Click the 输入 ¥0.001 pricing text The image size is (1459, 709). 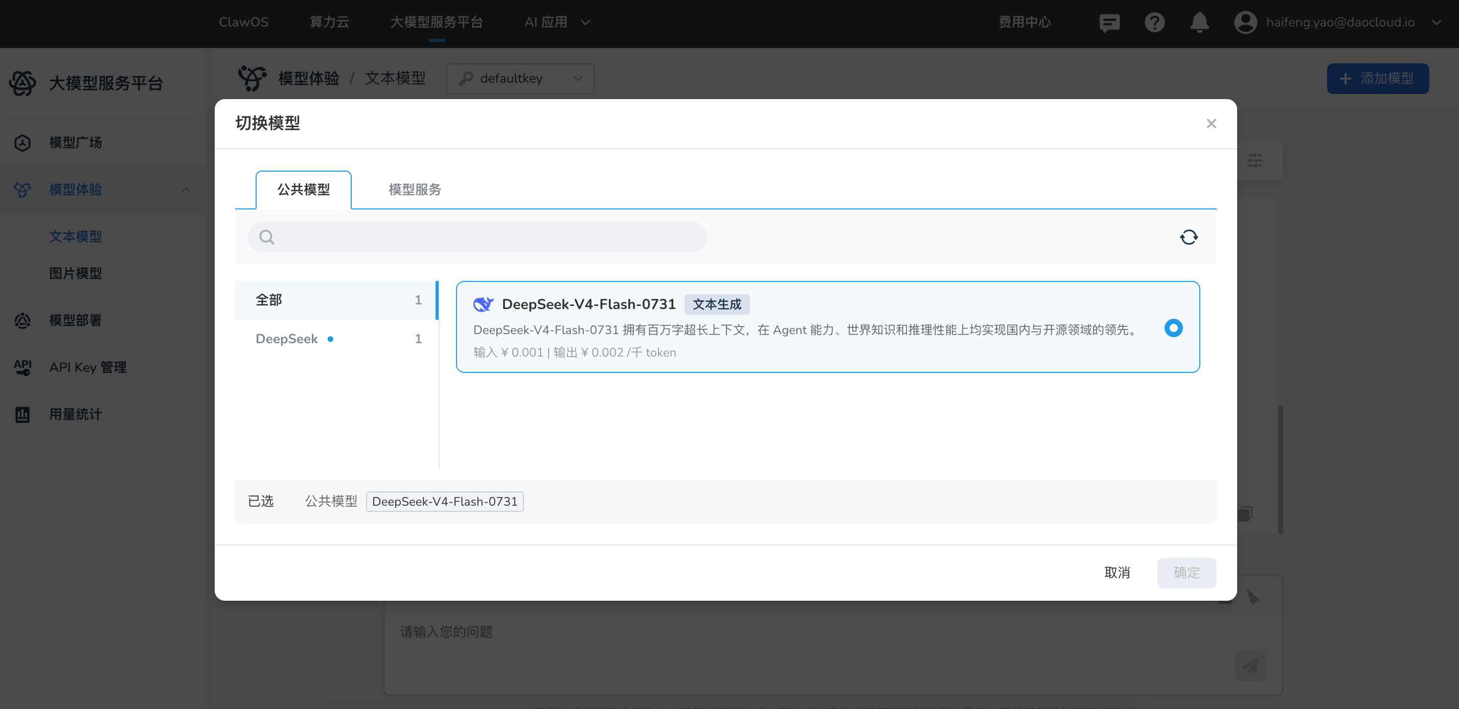point(508,352)
